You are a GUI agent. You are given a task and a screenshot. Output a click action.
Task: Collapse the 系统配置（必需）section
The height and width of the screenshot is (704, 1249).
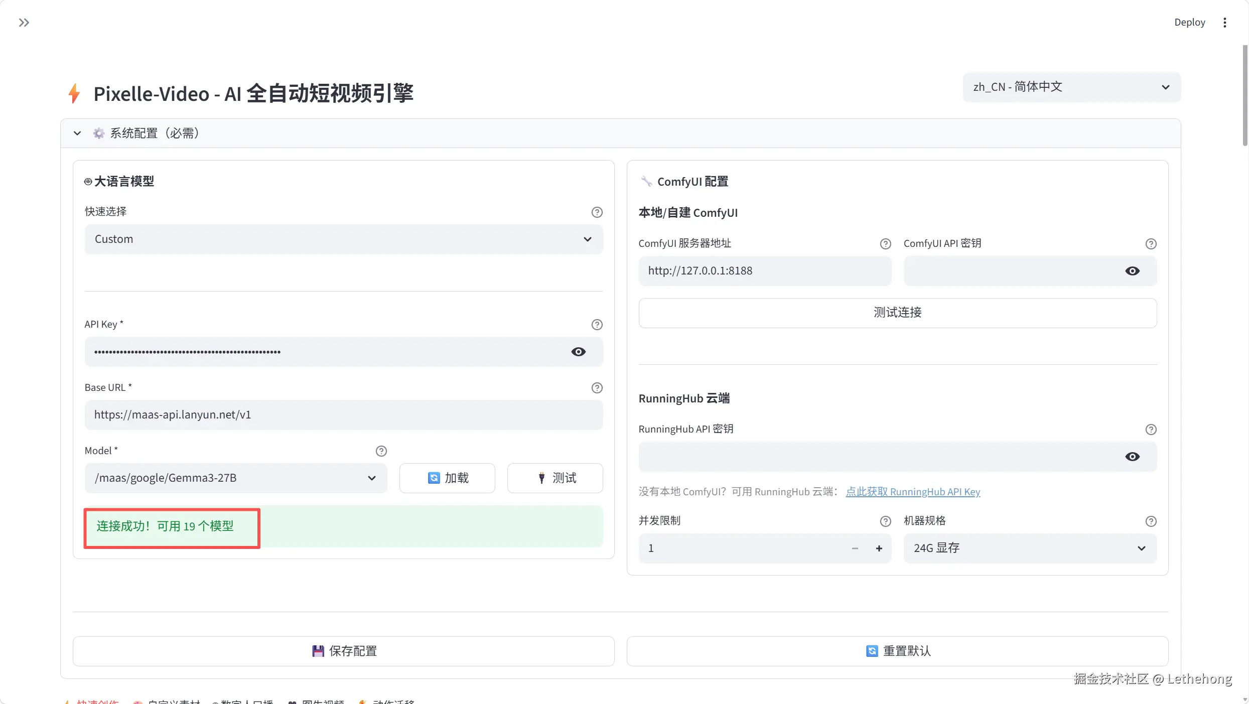point(77,133)
